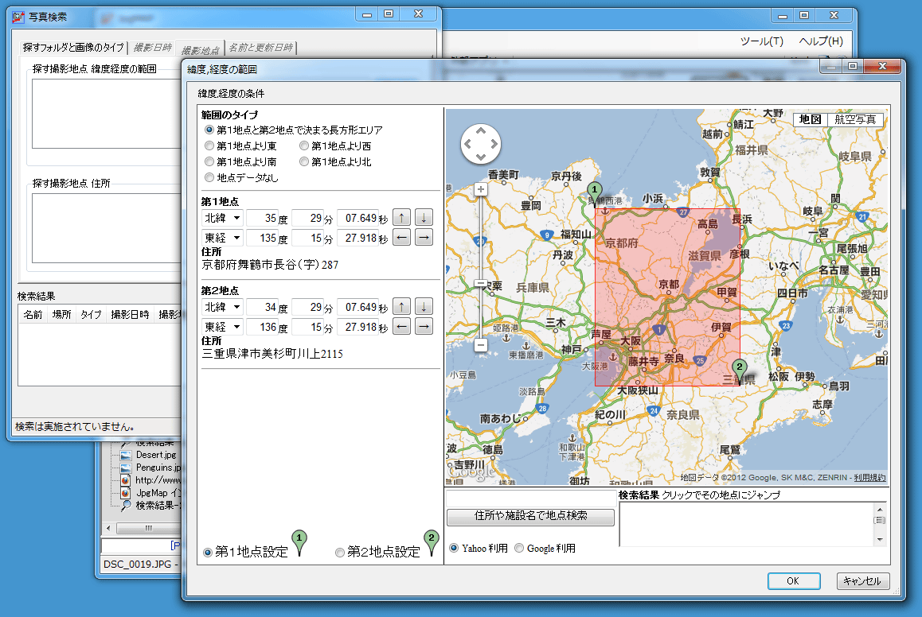Screen dimensions: 922x617
Task: Switch to 名前と更新日時 tab
Action: pos(260,48)
